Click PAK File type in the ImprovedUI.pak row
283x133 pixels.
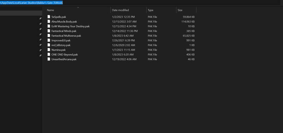click(152, 40)
